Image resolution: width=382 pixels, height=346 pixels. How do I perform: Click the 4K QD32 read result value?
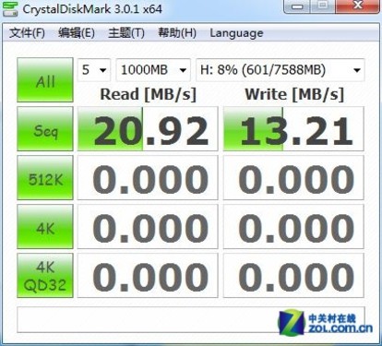click(148, 276)
